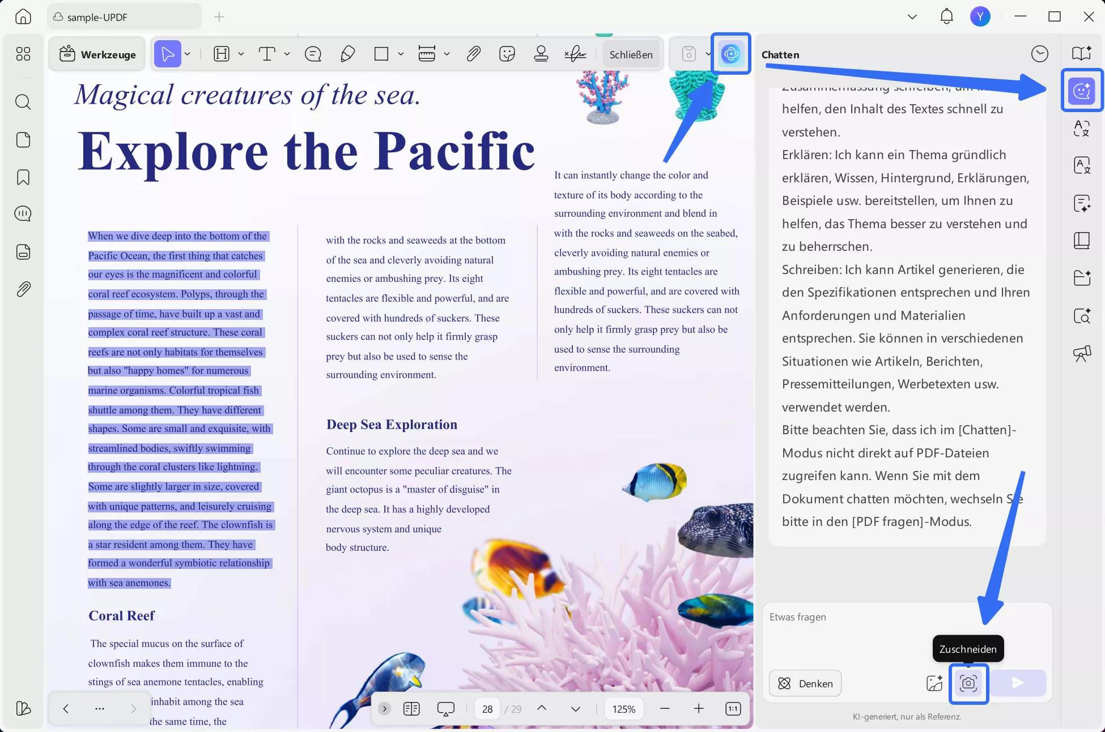Select the stamp tool in toolbar

tap(541, 54)
